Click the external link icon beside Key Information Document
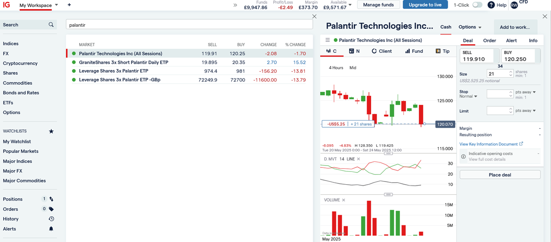 point(521,144)
